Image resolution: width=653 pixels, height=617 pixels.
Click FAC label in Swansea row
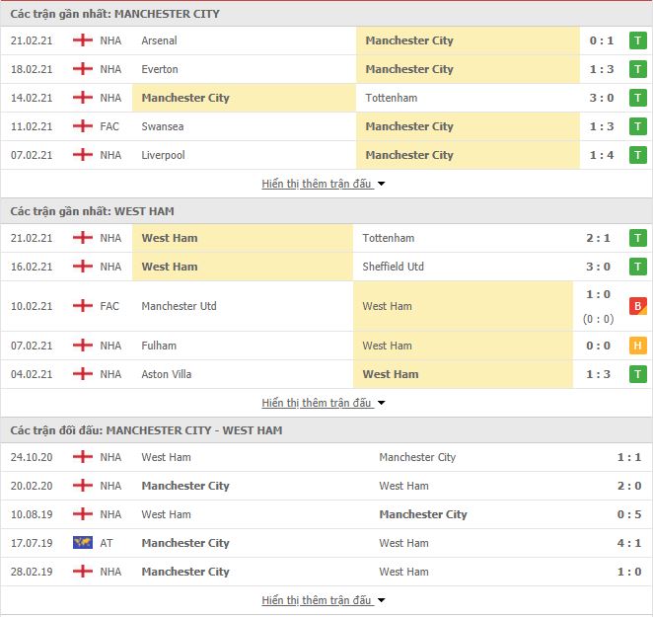109,126
